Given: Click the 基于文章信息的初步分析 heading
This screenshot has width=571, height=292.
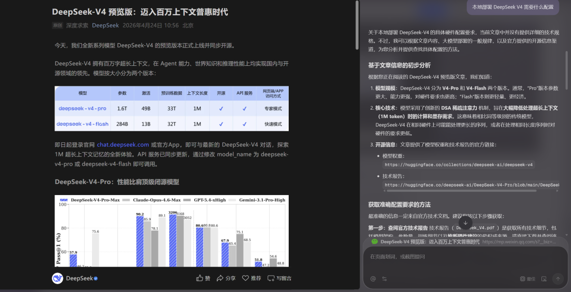Looking at the screenshot, I should pos(400,65).
